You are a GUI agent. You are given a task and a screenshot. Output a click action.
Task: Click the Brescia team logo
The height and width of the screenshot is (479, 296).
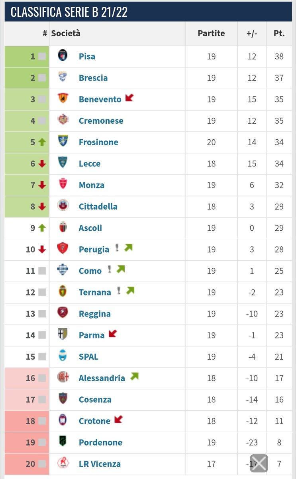tap(63, 77)
